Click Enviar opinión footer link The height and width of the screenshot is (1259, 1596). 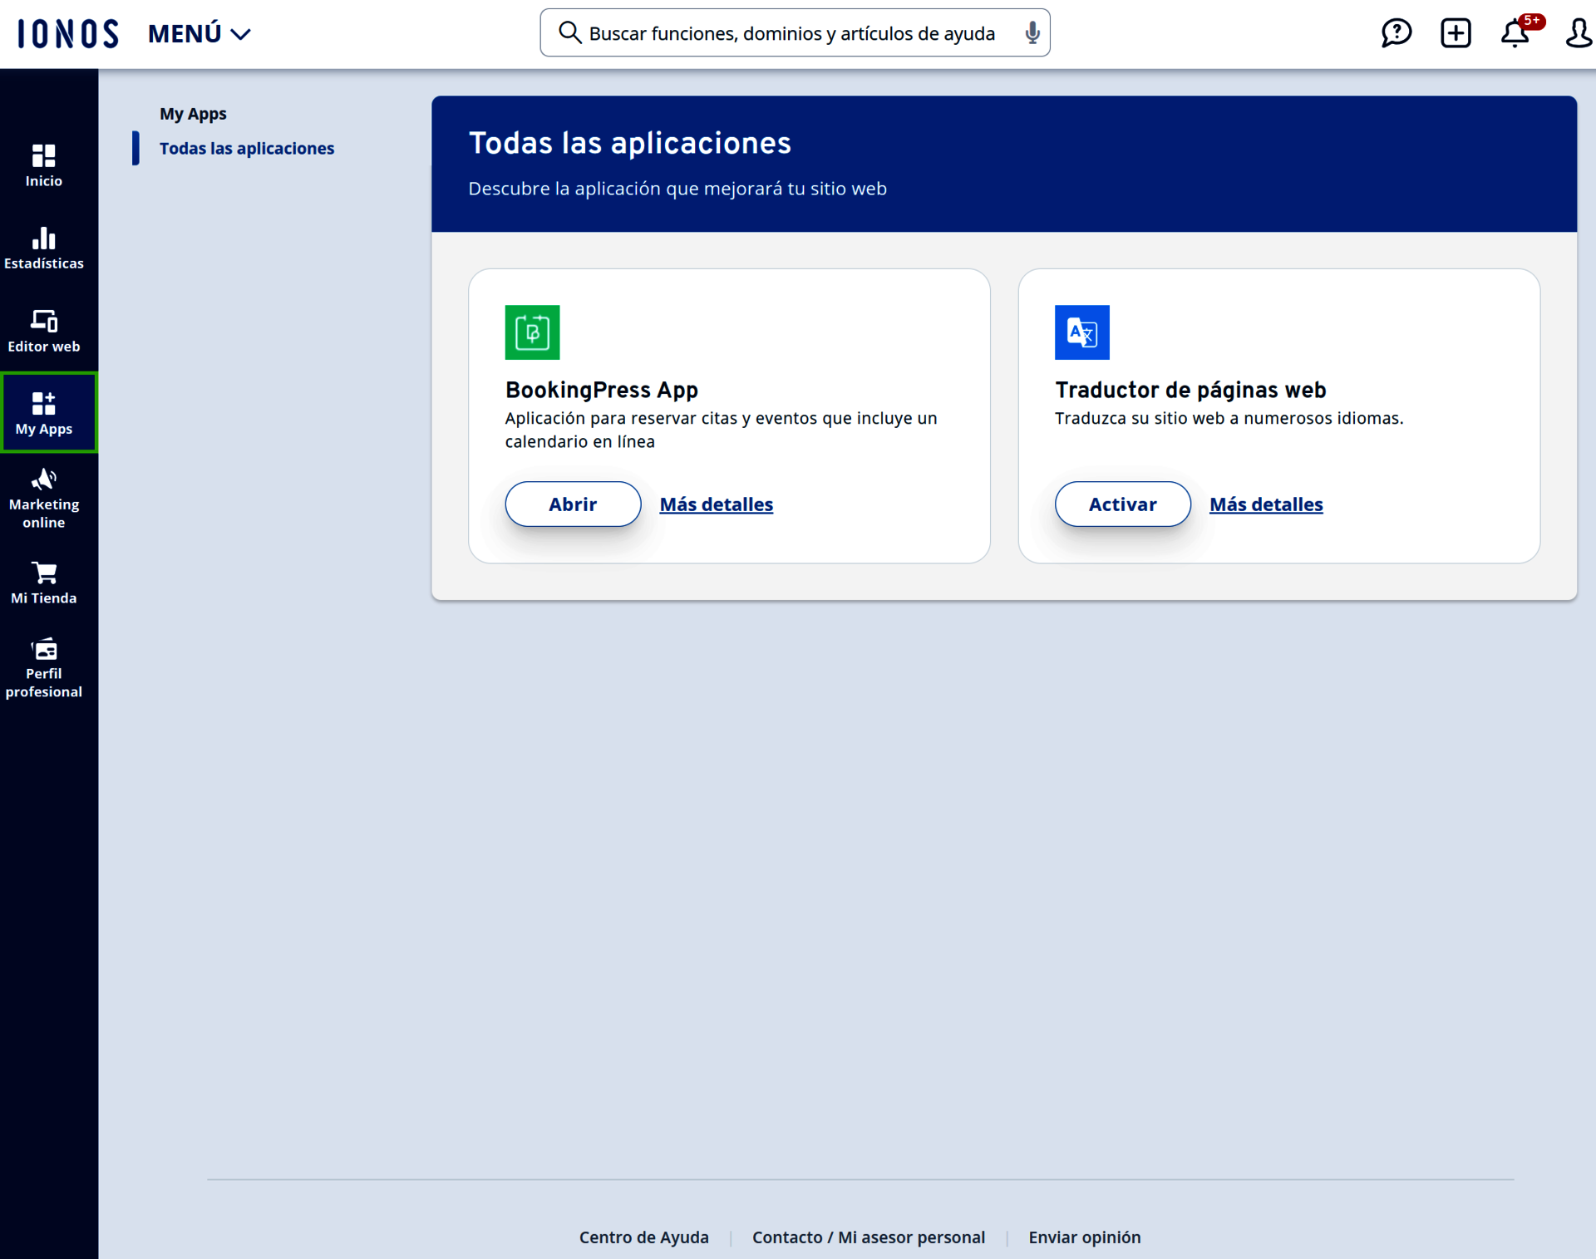(x=1084, y=1237)
